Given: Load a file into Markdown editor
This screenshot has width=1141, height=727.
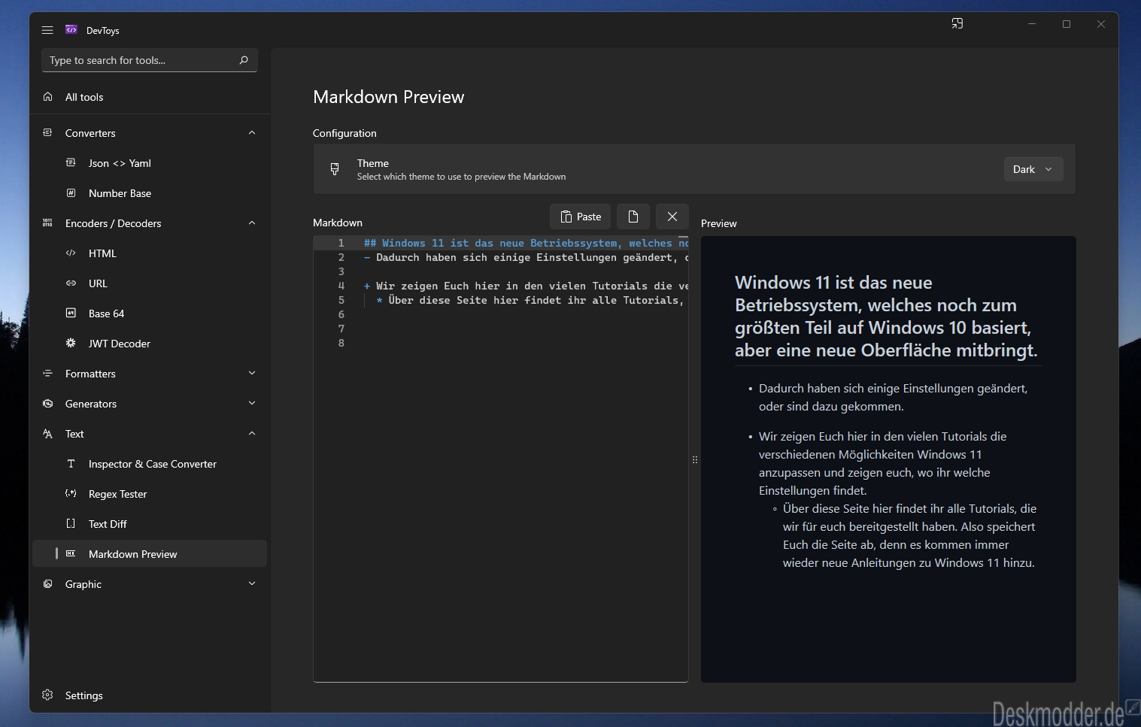Looking at the screenshot, I should [x=633, y=217].
